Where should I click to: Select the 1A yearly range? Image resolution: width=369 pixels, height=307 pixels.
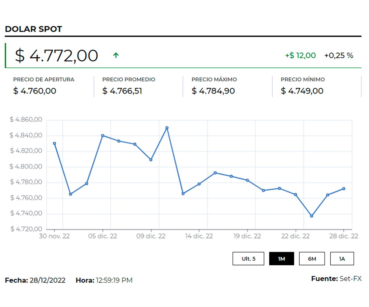[342, 259]
